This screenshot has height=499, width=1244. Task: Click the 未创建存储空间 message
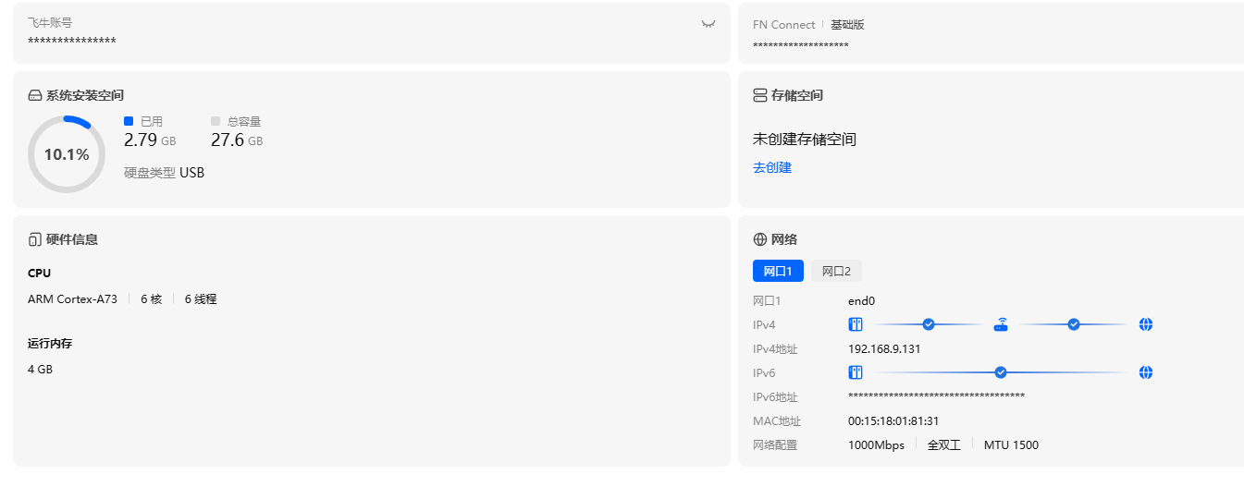(805, 140)
